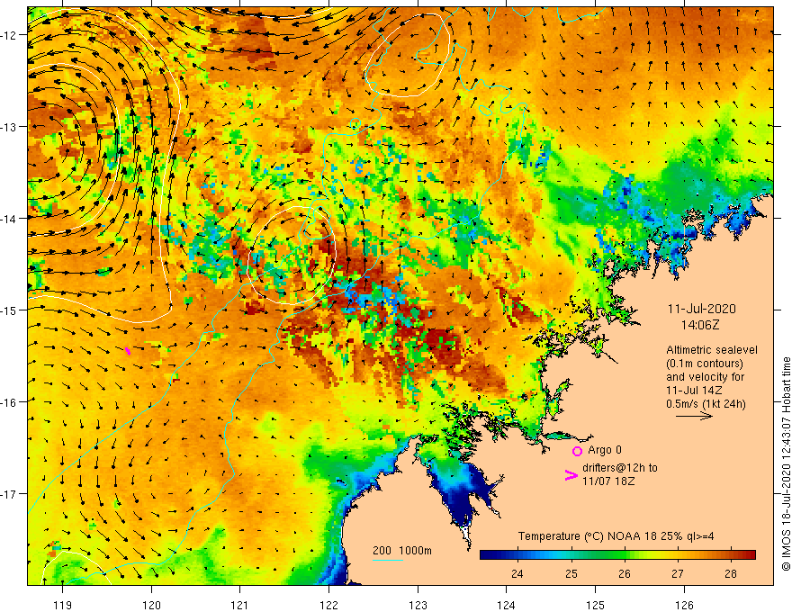Click the color bar tick label 24
The height and width of the screenshot is (612, 792).
pos(517,573)
